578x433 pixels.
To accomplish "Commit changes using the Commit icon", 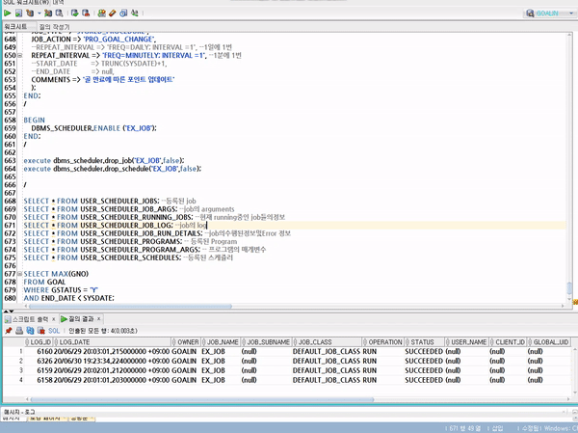I will pos(75,14).
